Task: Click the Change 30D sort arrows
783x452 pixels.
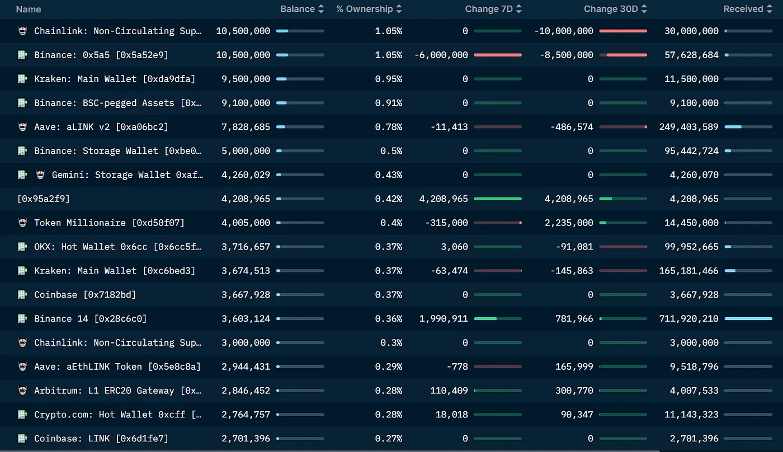Action: [x=644, y=9]
